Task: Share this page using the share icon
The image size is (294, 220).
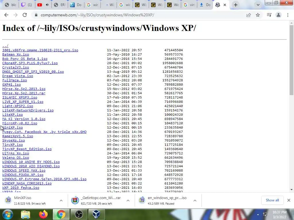Action: [249, 15]
